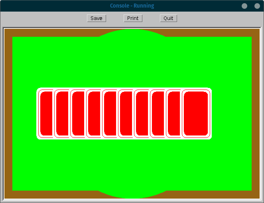Click the left gray circle window button
264x203 pixels.
244,6
